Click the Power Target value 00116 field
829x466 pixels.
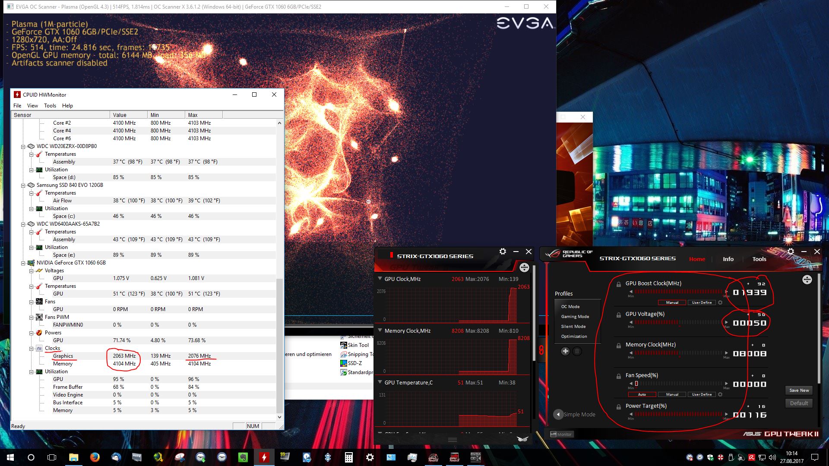750,415
